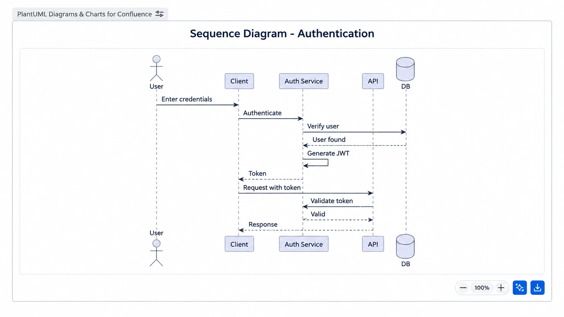Click the bottom Client participant box

(239, 244)
